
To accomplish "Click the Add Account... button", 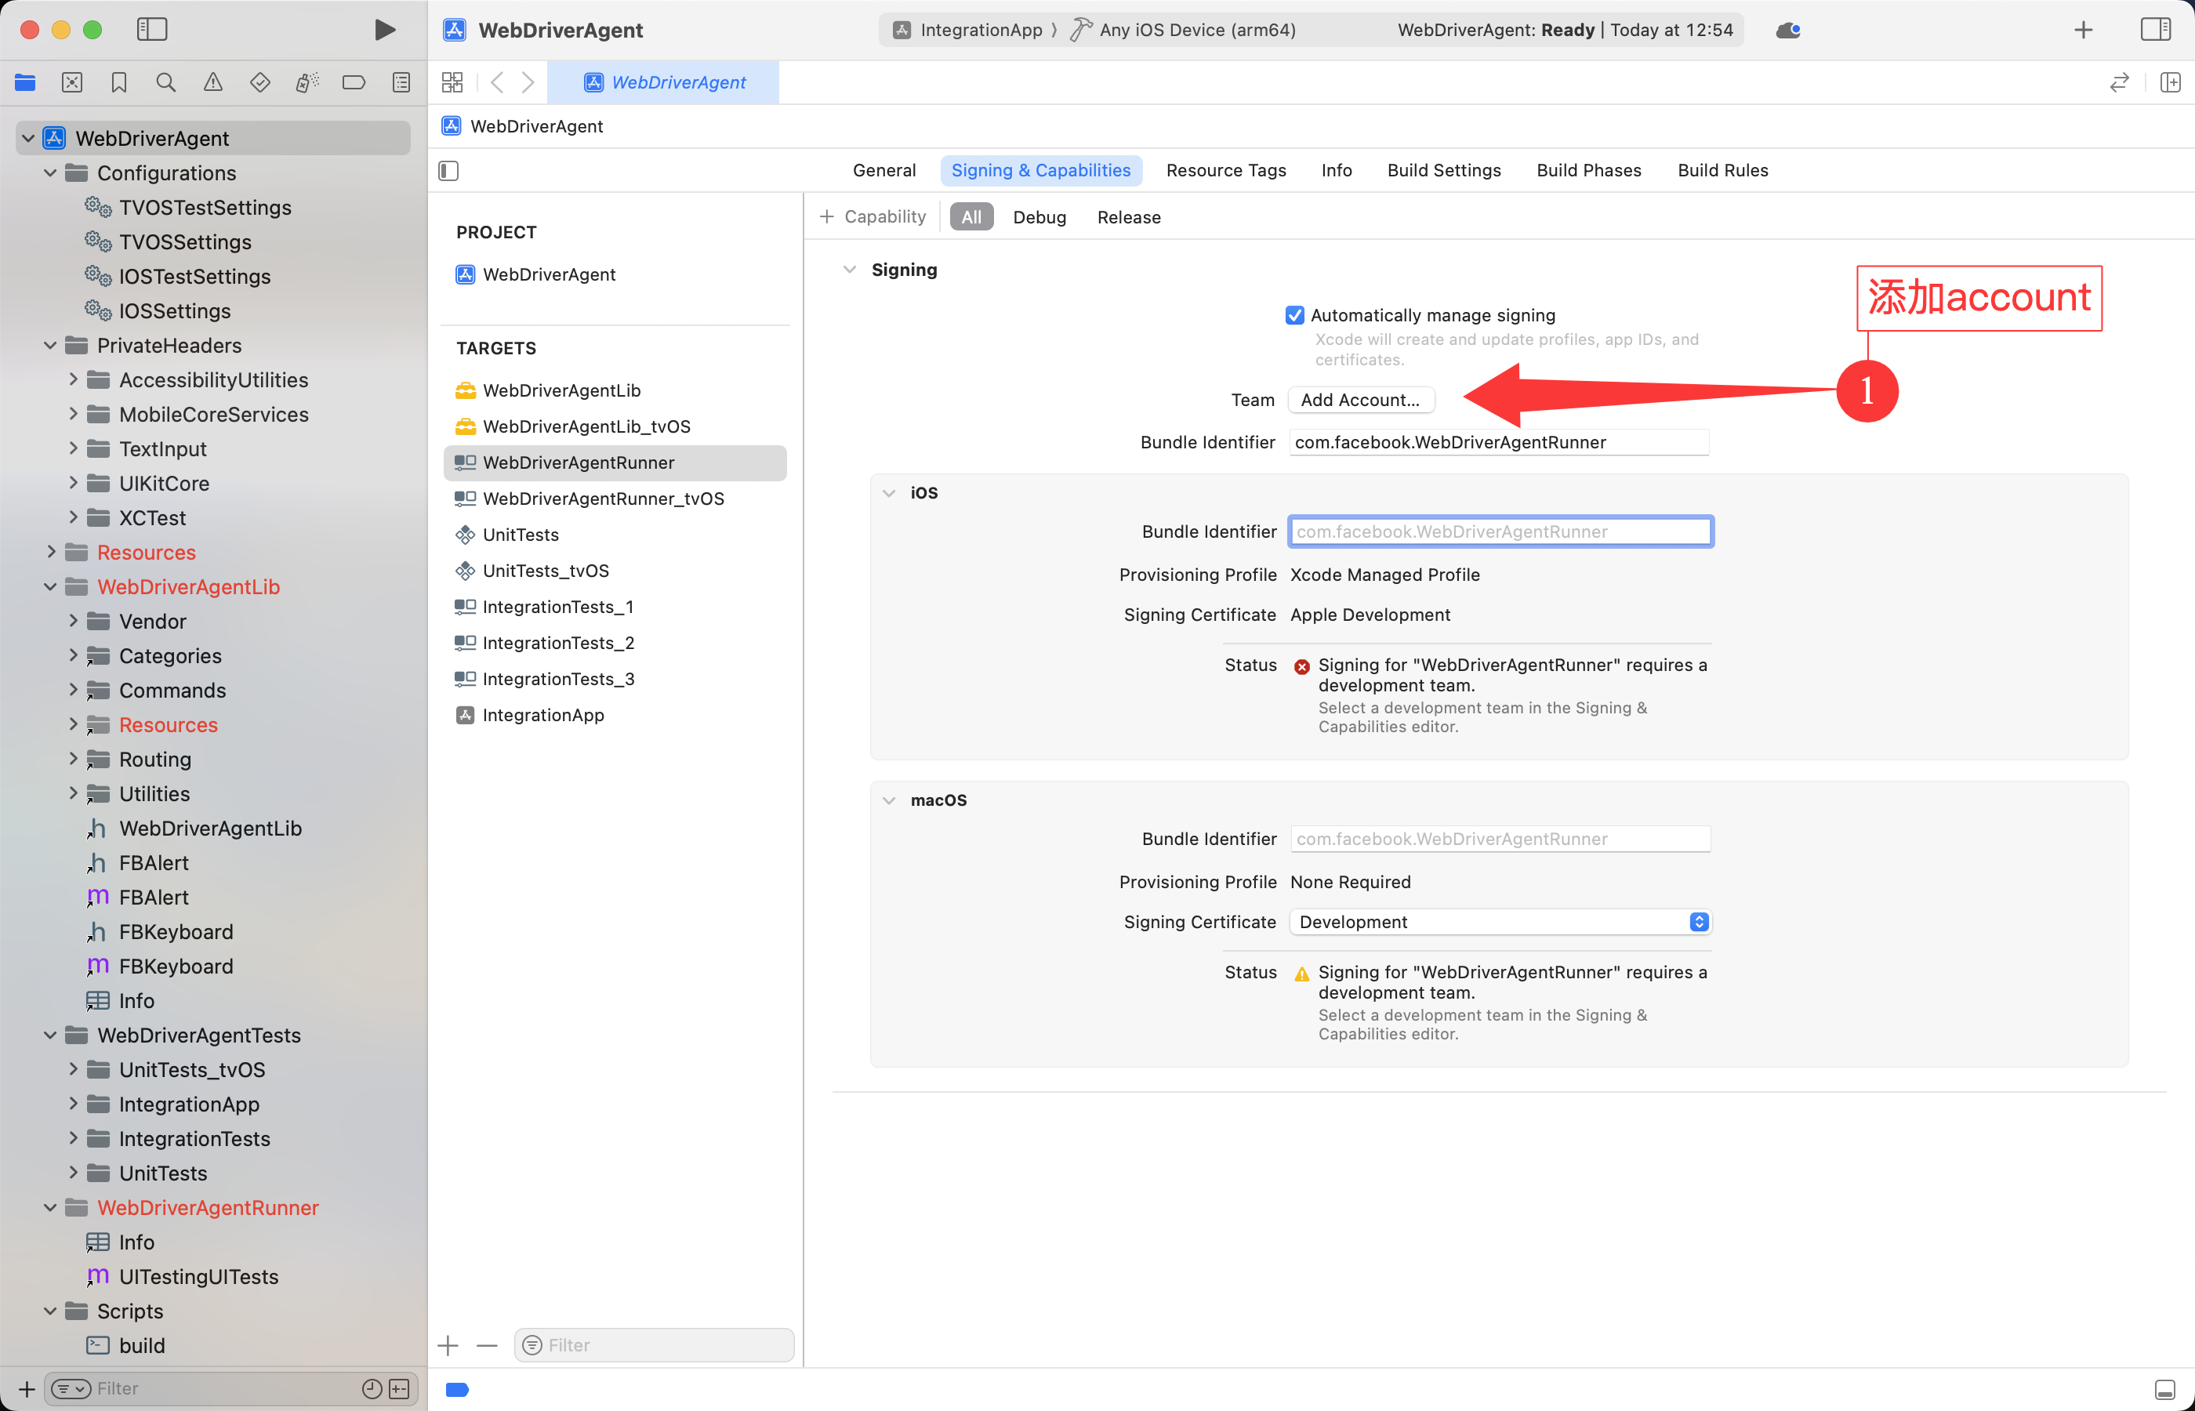I will pyautogui.click(x=1359, y=400).
